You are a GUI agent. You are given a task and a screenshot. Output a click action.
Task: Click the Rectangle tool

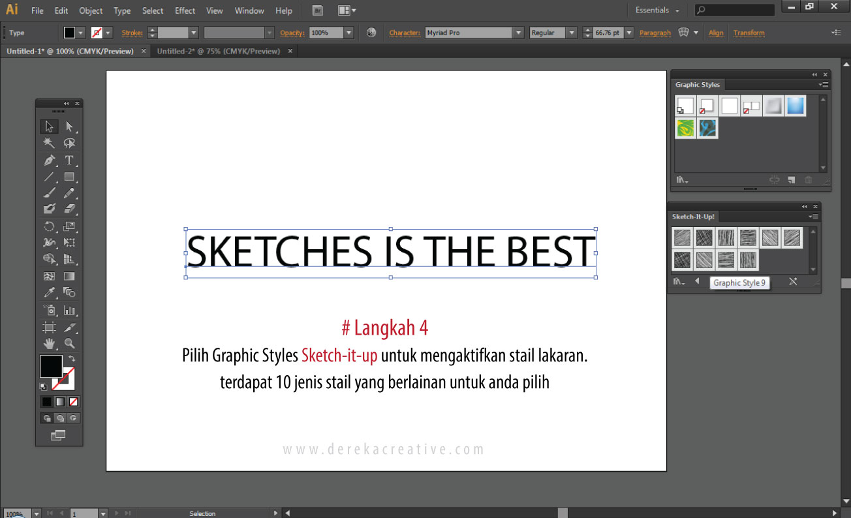pos(69,177)
